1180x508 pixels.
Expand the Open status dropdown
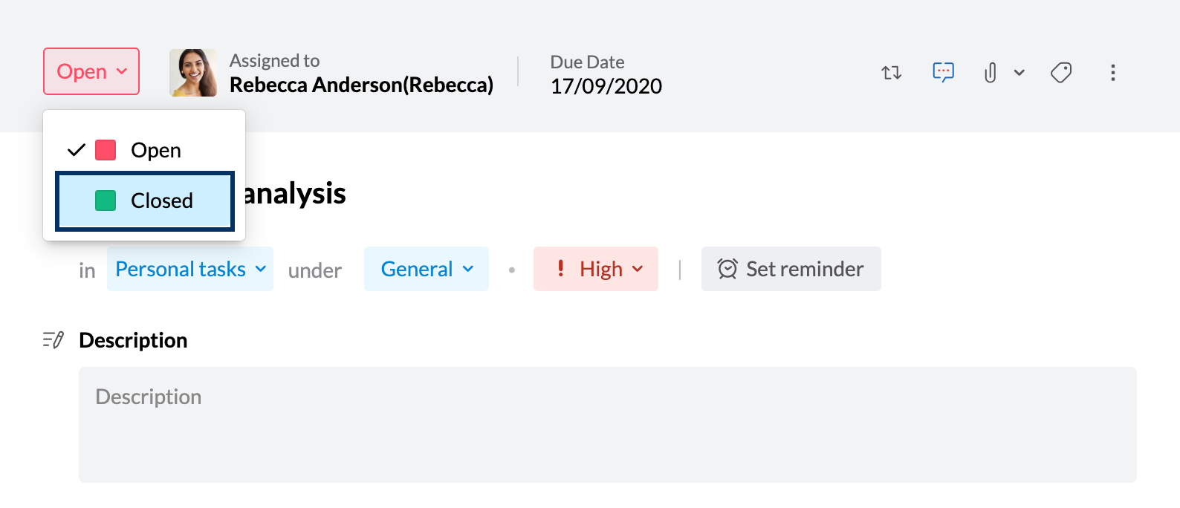[91, 71]
